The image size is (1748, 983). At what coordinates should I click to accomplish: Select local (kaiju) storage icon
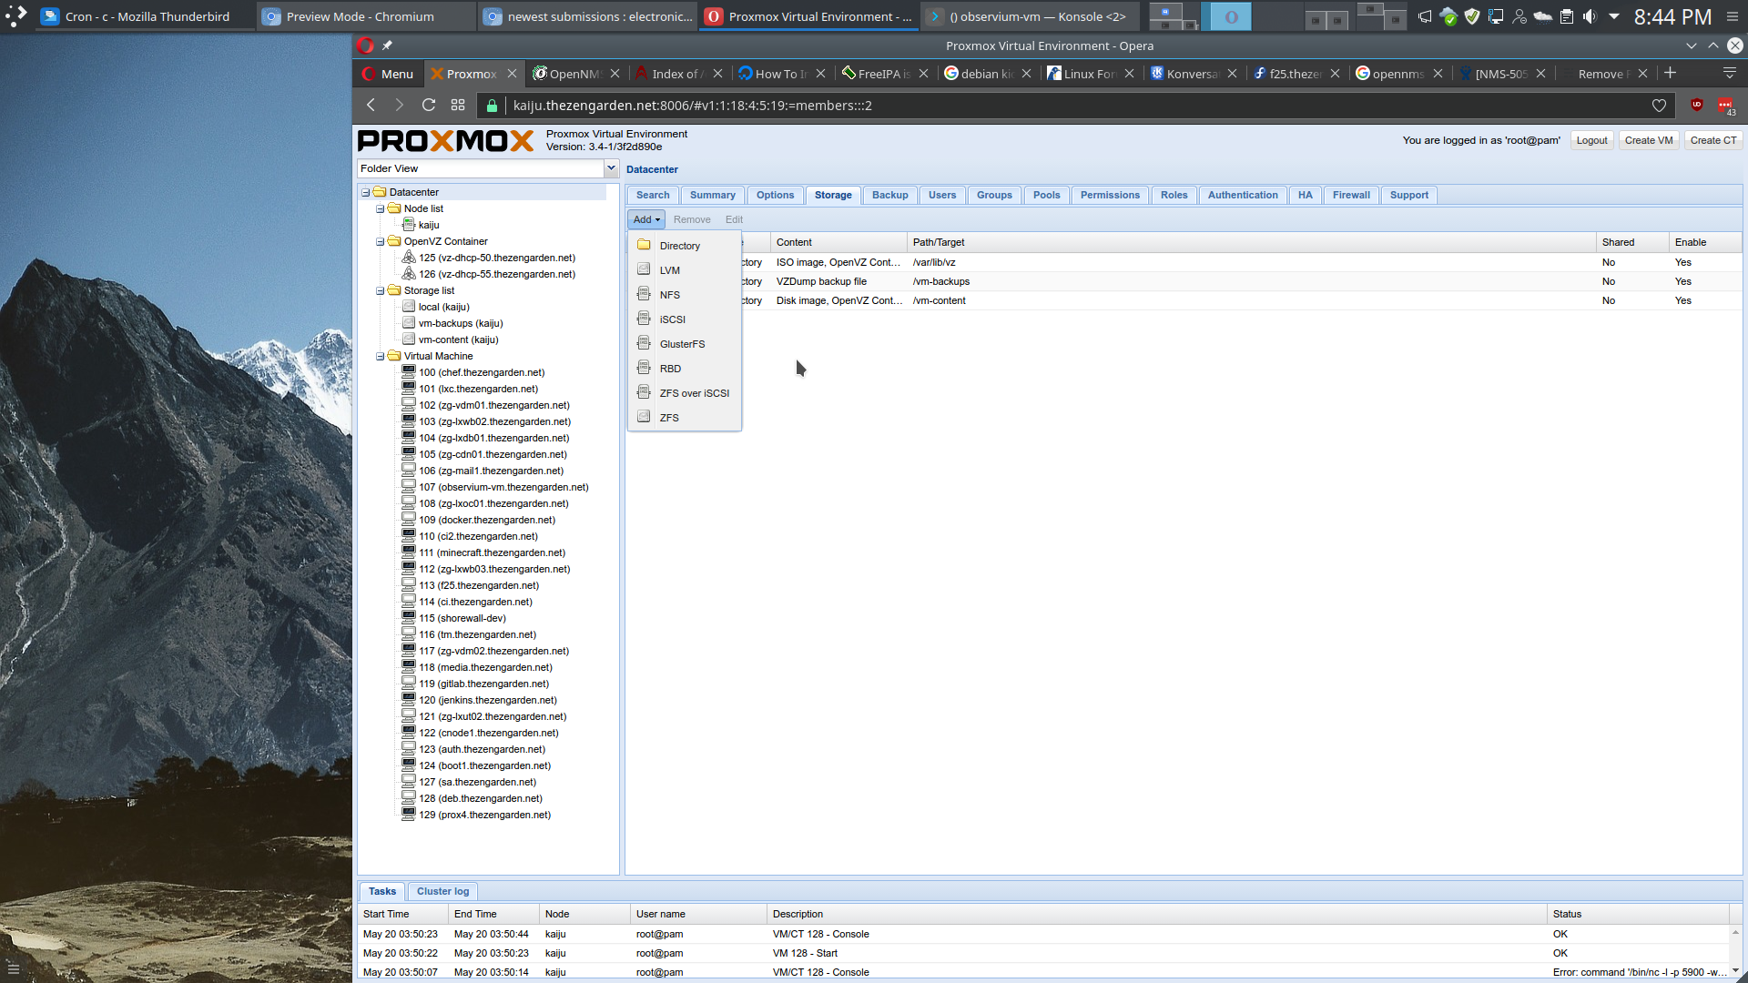409,307
